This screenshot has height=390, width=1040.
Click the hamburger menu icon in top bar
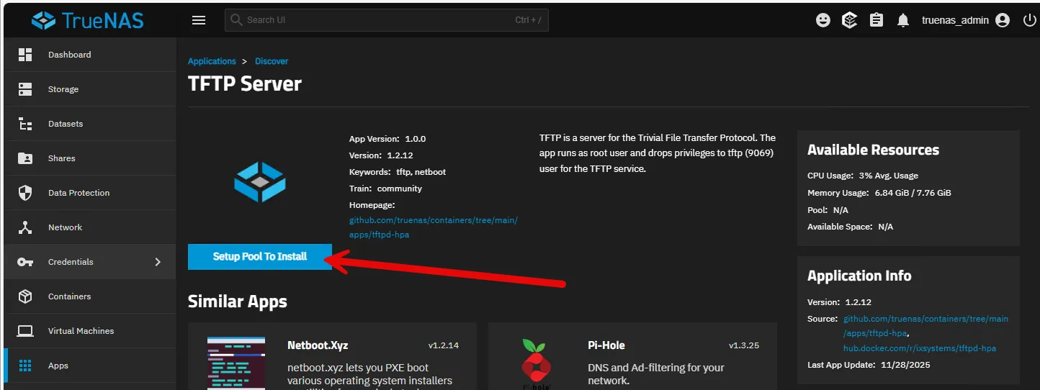point(199,20)
